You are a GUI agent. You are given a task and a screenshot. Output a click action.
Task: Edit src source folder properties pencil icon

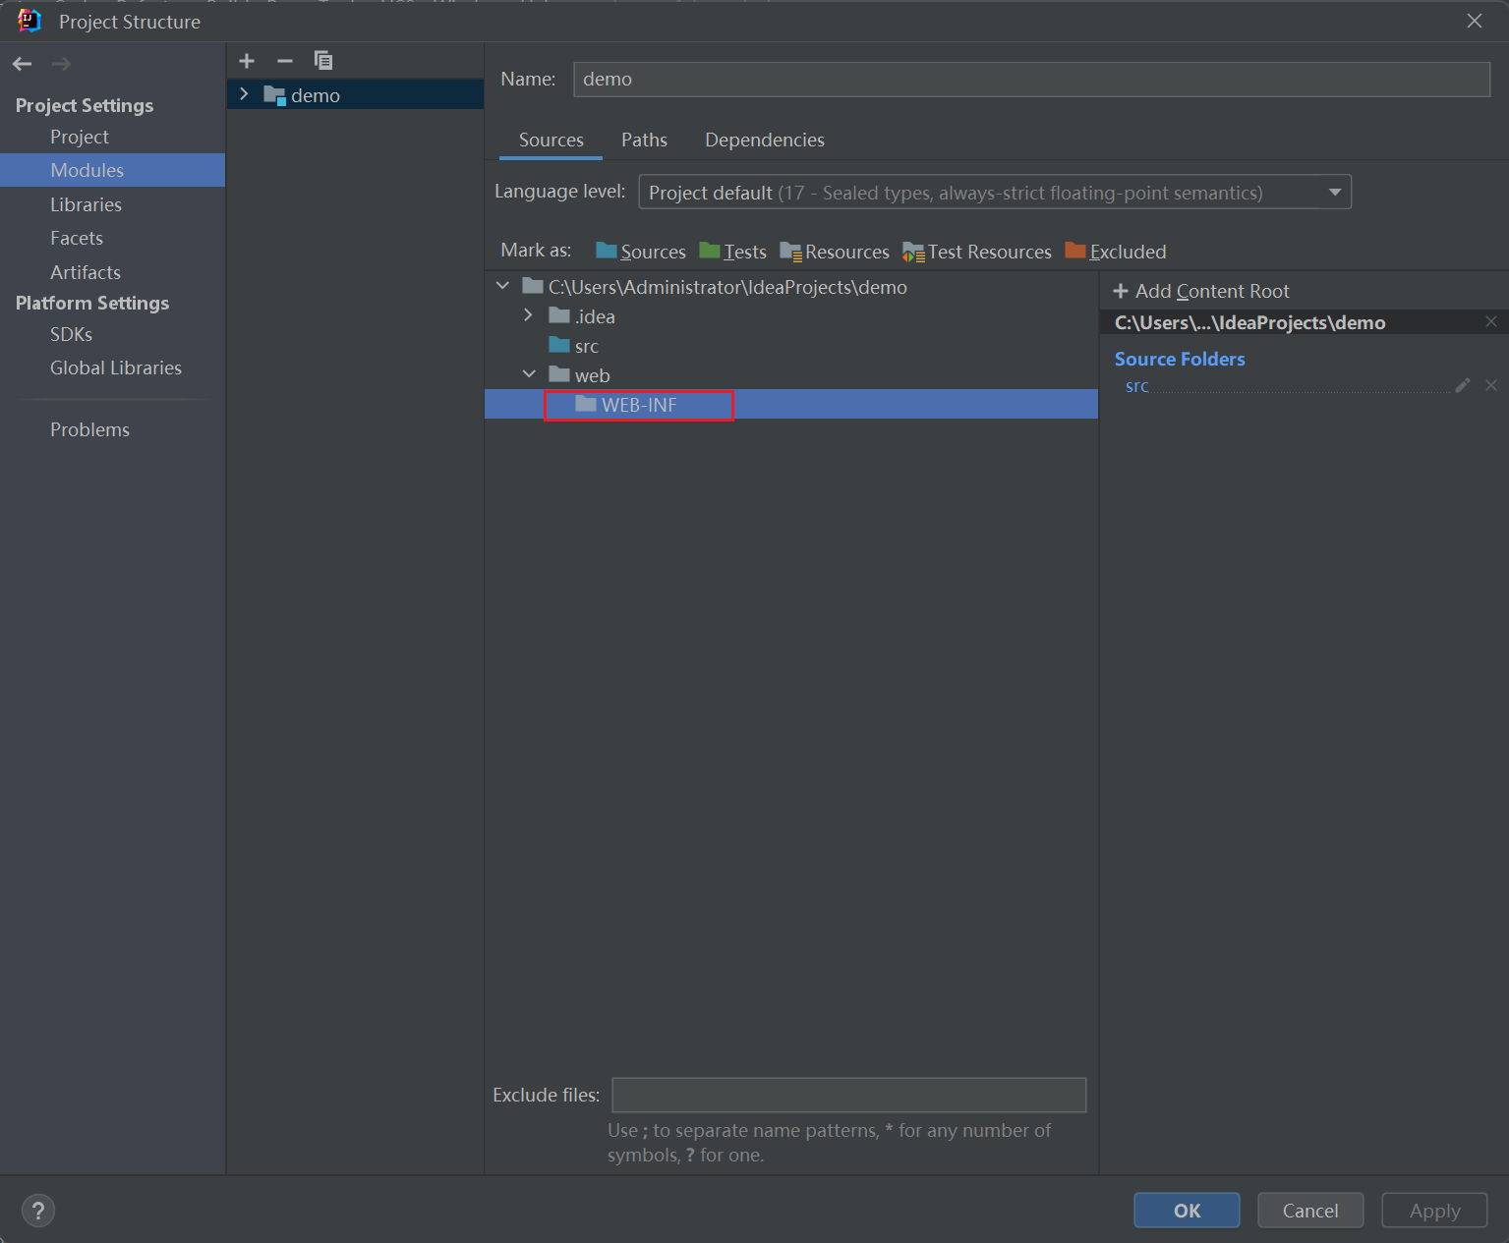1463,385
